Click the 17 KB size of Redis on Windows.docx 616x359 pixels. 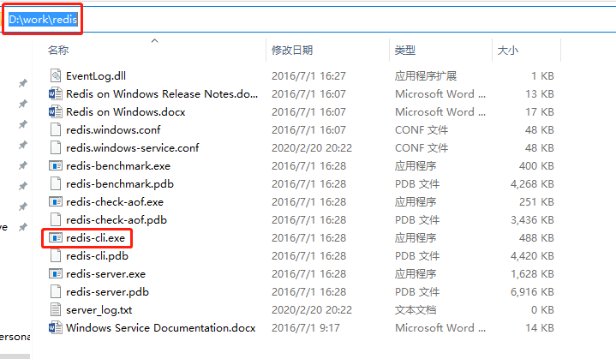coord(540,112)
